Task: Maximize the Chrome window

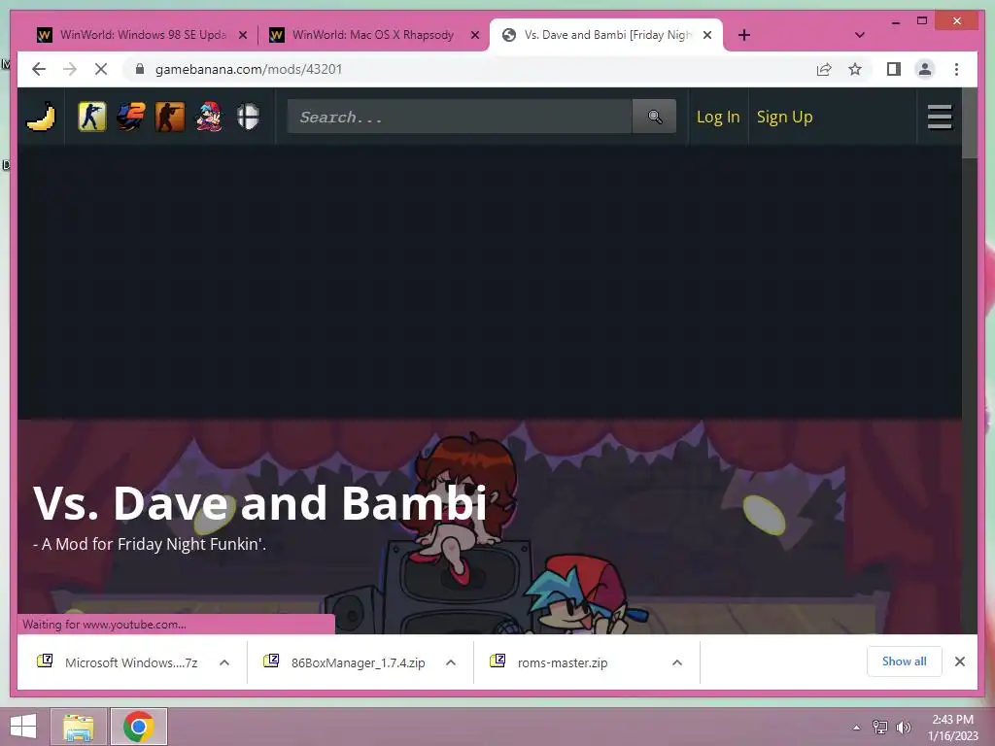Action: tap(922, 21)
